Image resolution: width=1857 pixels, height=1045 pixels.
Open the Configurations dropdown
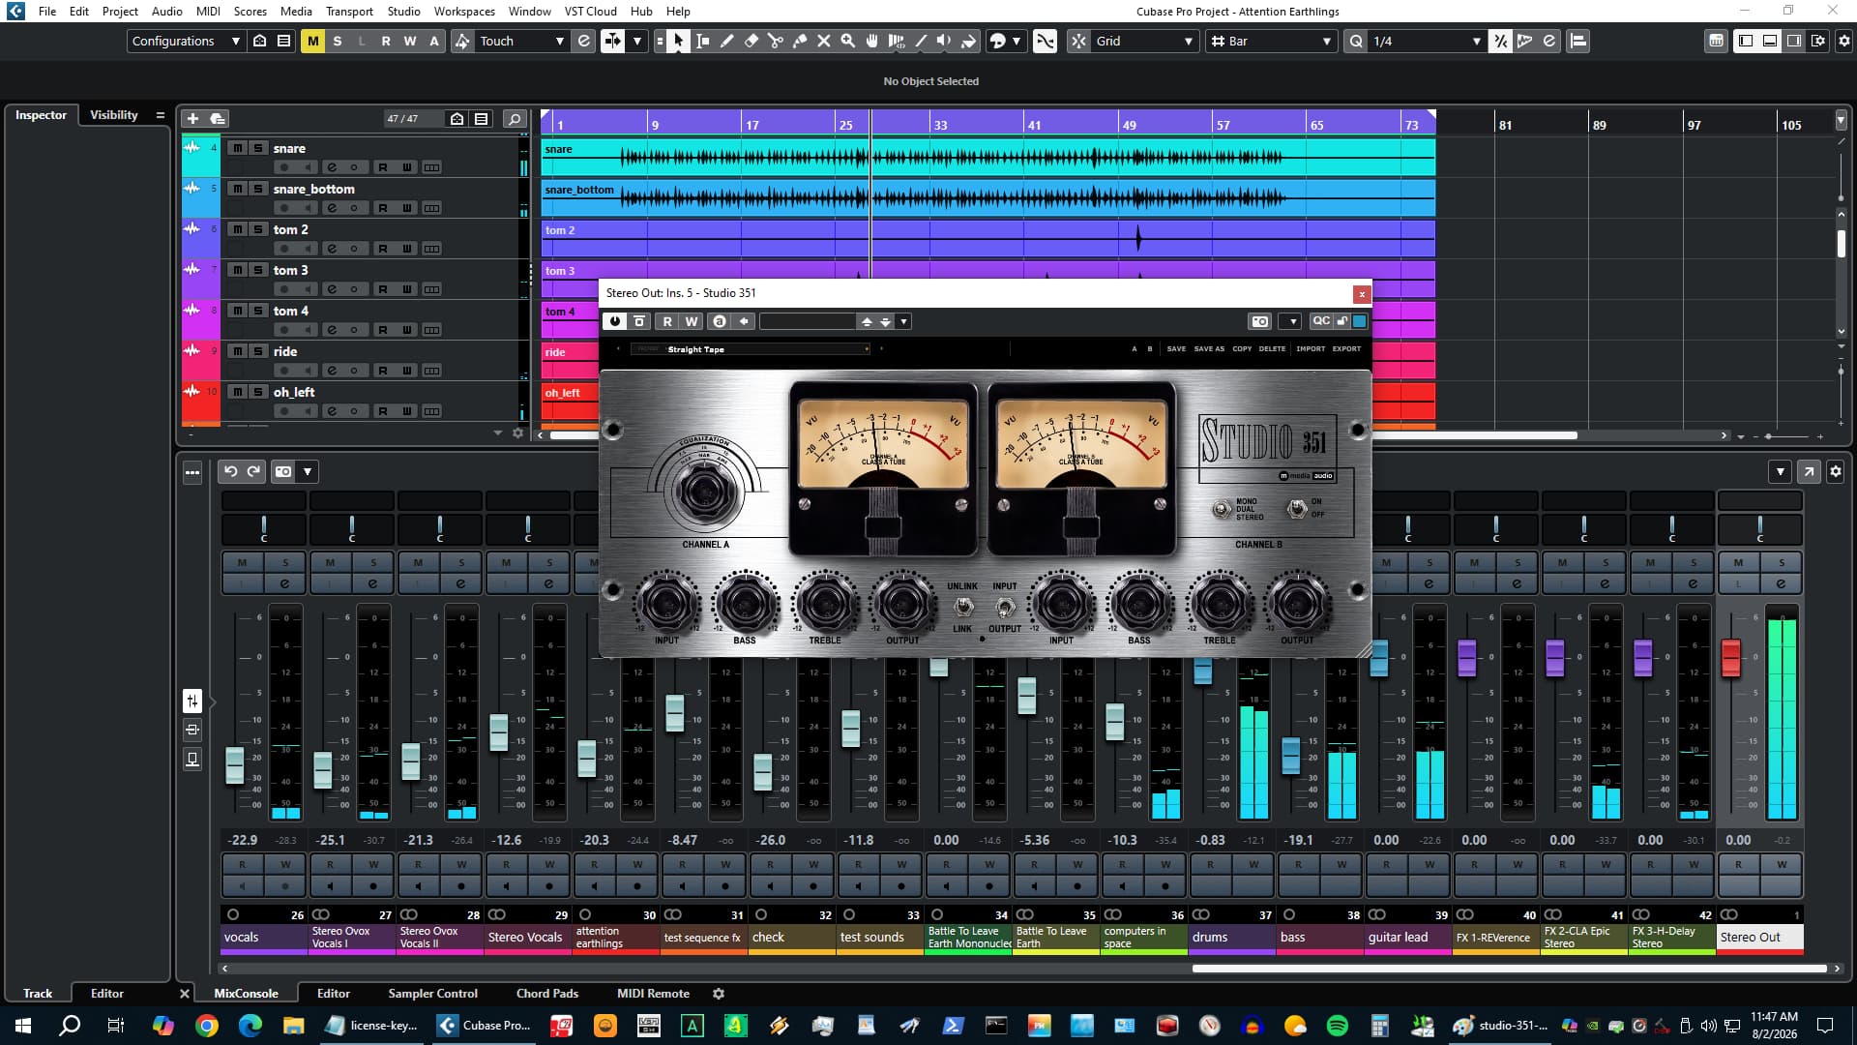185,41
